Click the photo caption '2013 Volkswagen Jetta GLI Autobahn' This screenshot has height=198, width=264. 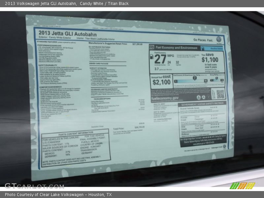tap(40, 4)
